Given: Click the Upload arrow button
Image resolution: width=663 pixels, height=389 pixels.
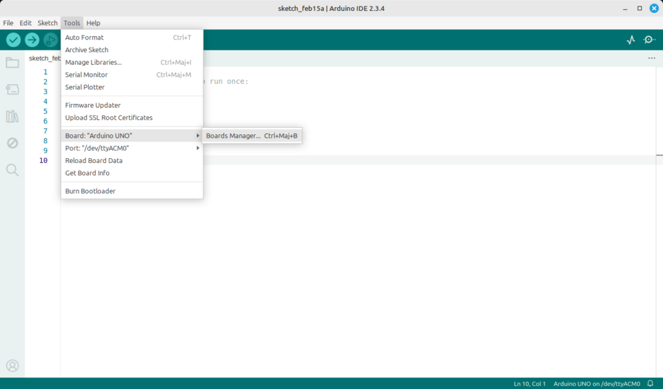Looking at the screenshot, I should [32, 40].
